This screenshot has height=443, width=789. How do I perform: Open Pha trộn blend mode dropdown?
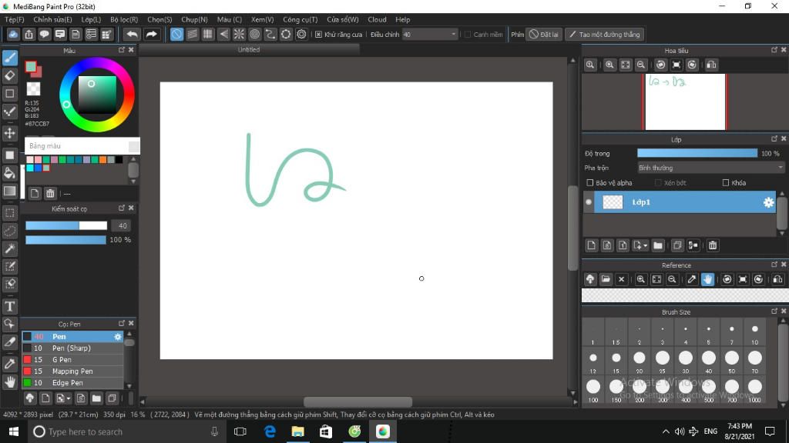(710, 168)
